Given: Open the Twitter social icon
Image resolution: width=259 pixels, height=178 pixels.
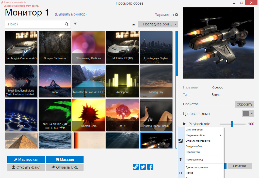Looking at the screenshot, I should (x=143, y=167).
